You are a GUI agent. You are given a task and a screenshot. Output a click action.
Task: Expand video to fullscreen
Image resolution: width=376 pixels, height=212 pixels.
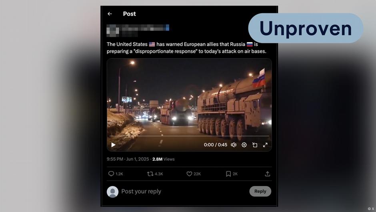265,145
